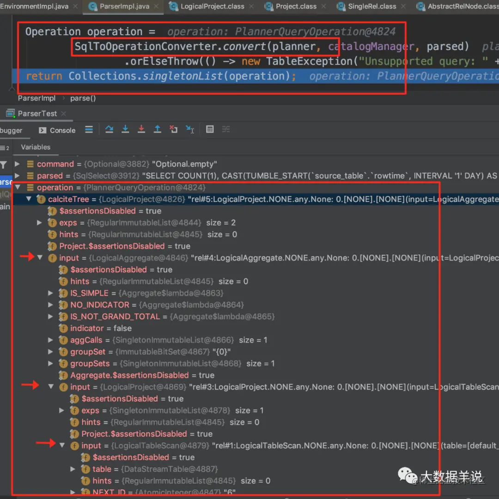Expand the groupSets list node
This screenshot has height=499, width=499.
[x=51, y=364]
